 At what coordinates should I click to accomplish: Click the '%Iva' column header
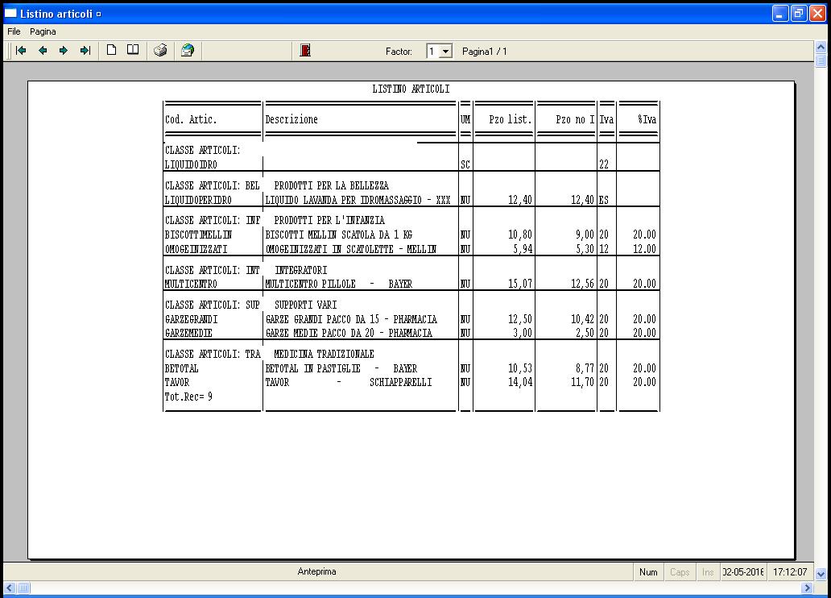(647, 119)
